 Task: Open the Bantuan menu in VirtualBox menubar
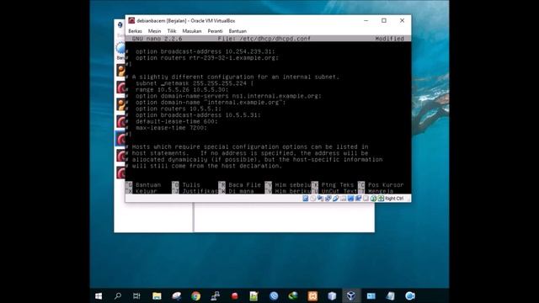(x=237, y=31)
